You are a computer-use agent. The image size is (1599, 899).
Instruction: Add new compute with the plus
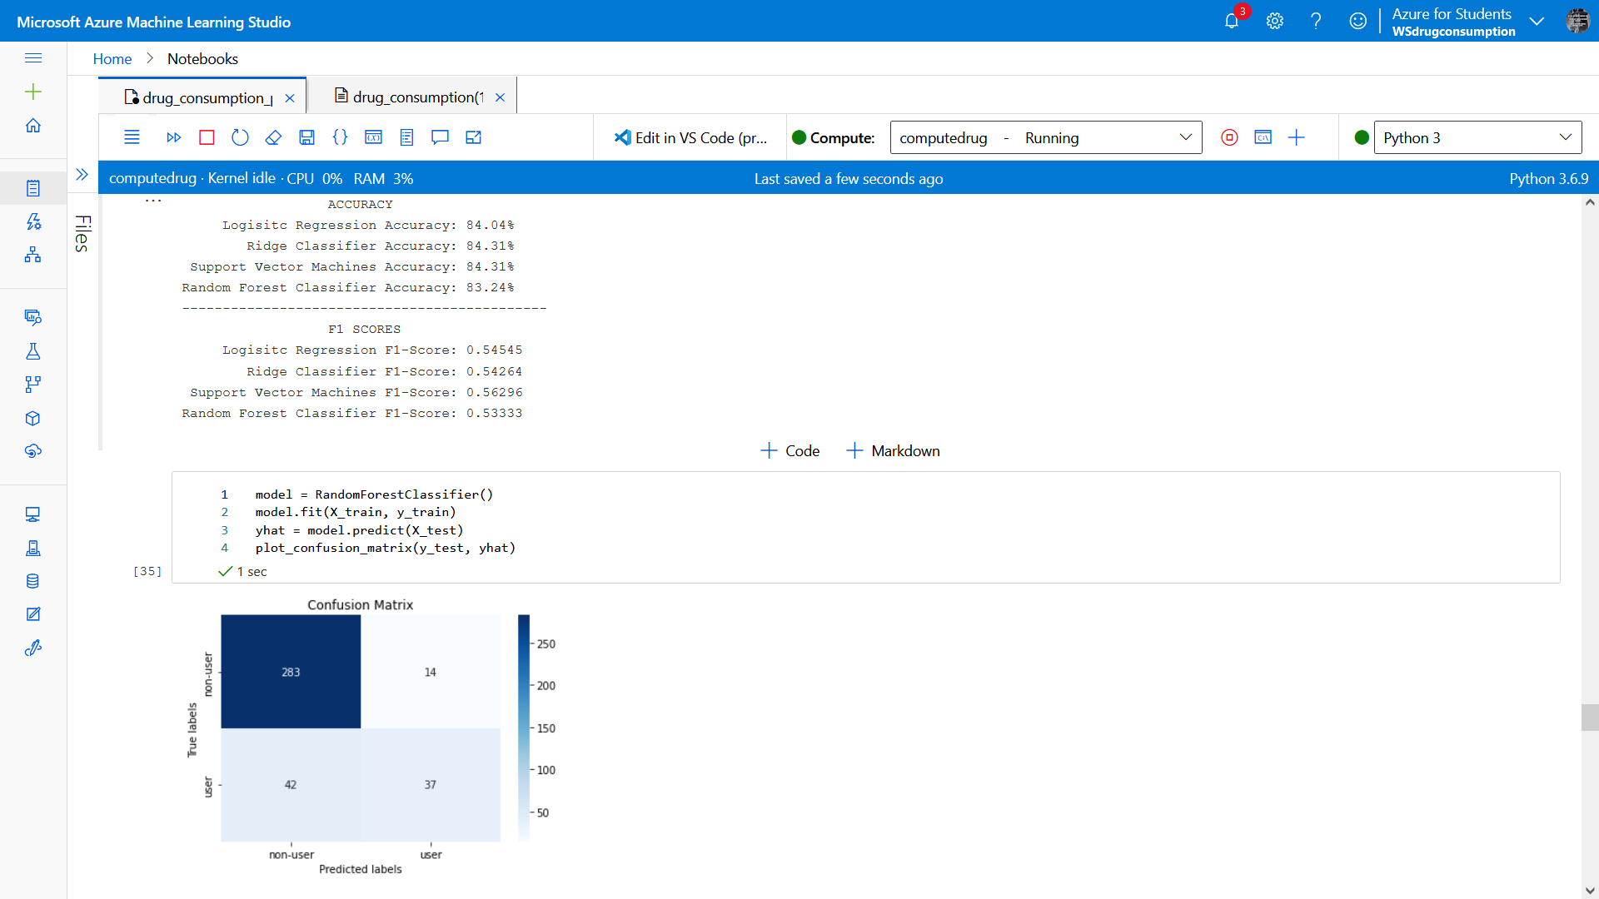point(1297,137)
